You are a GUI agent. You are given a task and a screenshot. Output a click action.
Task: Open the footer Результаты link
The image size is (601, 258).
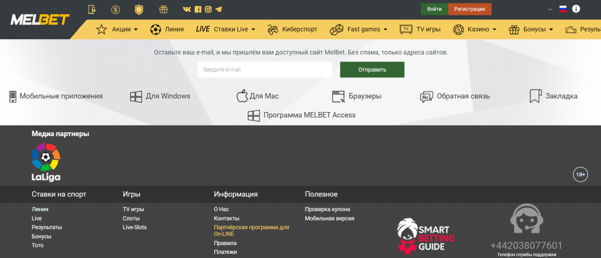47,228
